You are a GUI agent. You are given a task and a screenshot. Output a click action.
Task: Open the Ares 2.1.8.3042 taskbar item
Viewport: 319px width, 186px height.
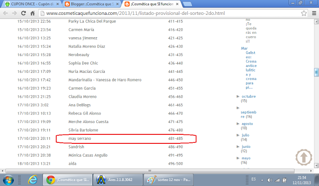point(118,180)
